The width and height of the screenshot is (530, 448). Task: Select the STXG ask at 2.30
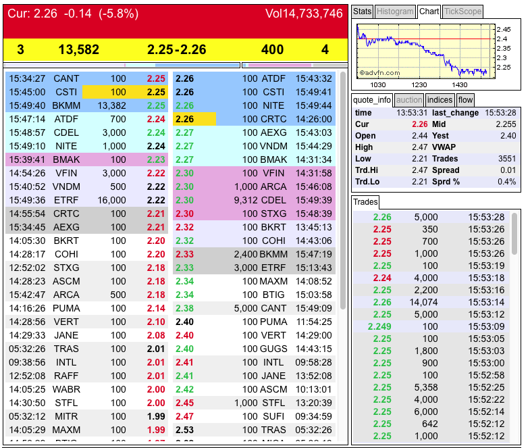tap(254, 214)
